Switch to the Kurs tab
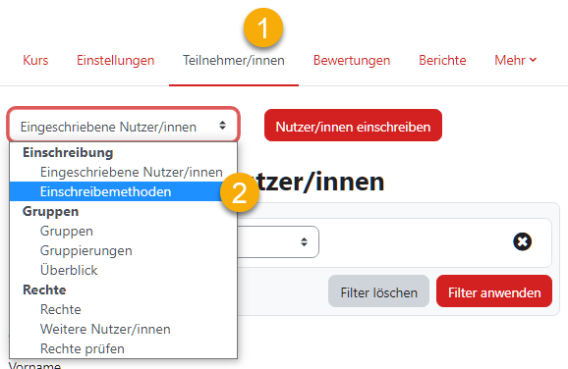 click(35, 60)
